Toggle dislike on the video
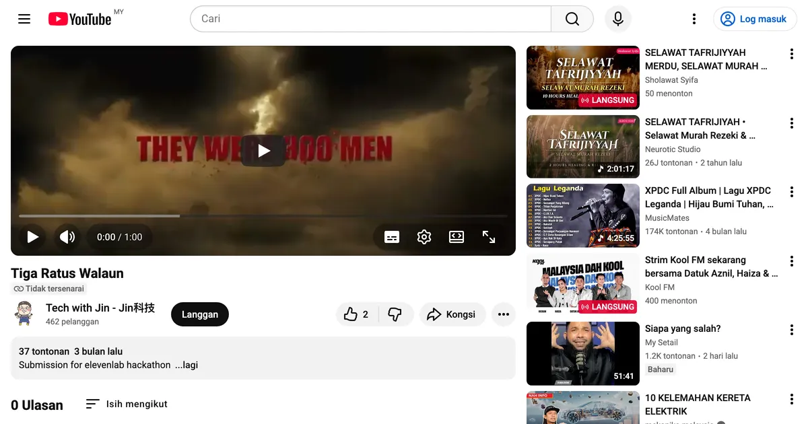The height and width of the screenshot is (424, 808). (396, 314)
